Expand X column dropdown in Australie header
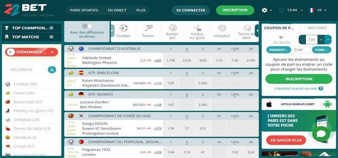338x158 pixels. 187,51
